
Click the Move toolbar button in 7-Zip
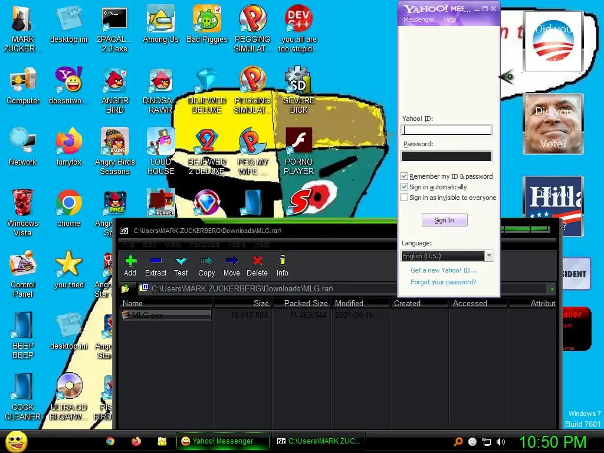231,266
